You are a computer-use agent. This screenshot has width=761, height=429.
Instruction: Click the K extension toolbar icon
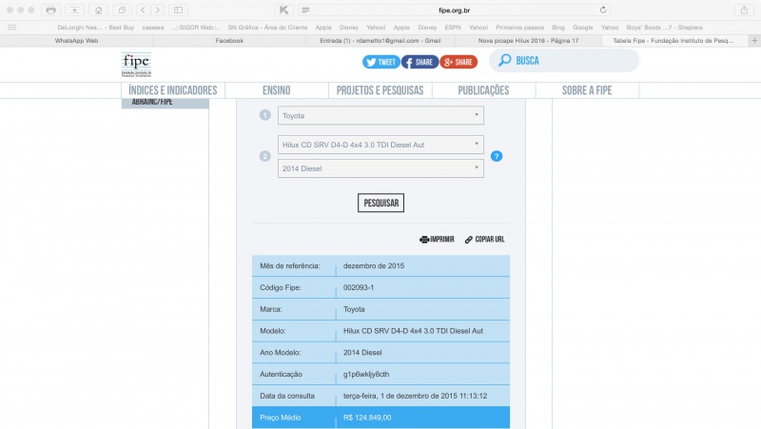tap(283, 10)
